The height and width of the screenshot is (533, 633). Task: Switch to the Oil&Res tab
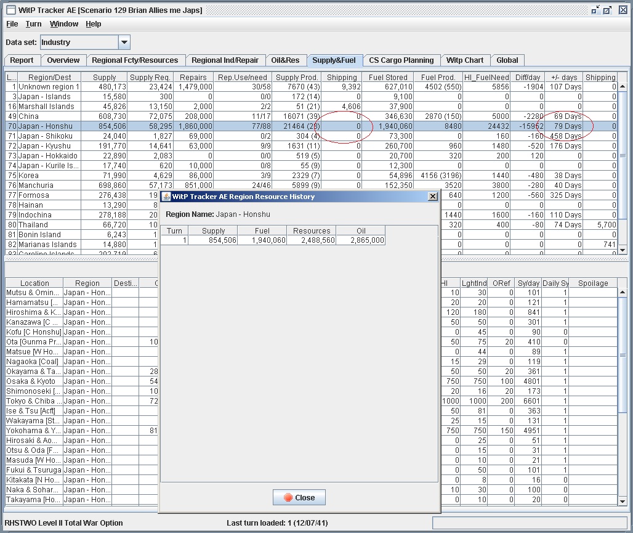coord(285,60)
